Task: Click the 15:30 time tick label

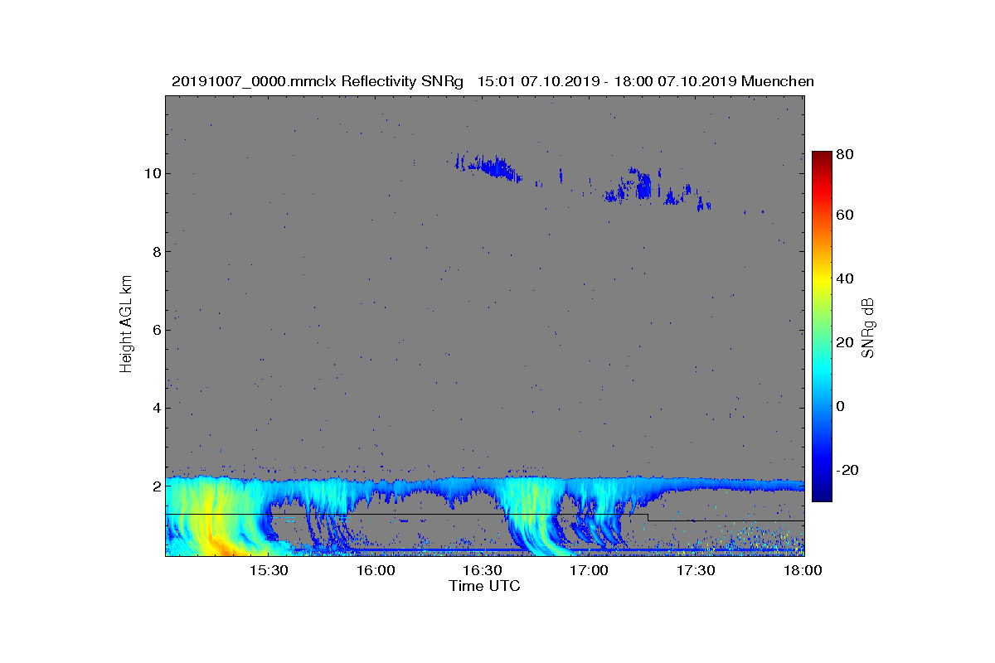Action: pyautogui.click(x=269, y=571)
